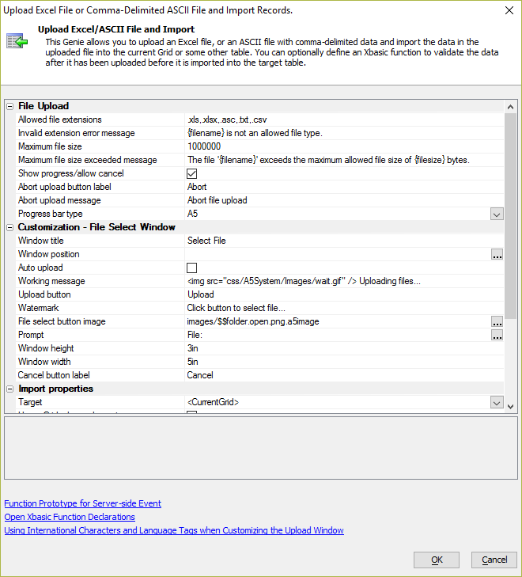The image size is (522, 577).
Task: Click the scrollbar down arrow
Action: click(x=510, y=406)
